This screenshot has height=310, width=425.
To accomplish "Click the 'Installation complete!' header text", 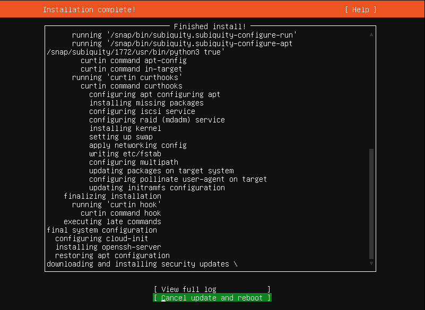I will (89, 10).
